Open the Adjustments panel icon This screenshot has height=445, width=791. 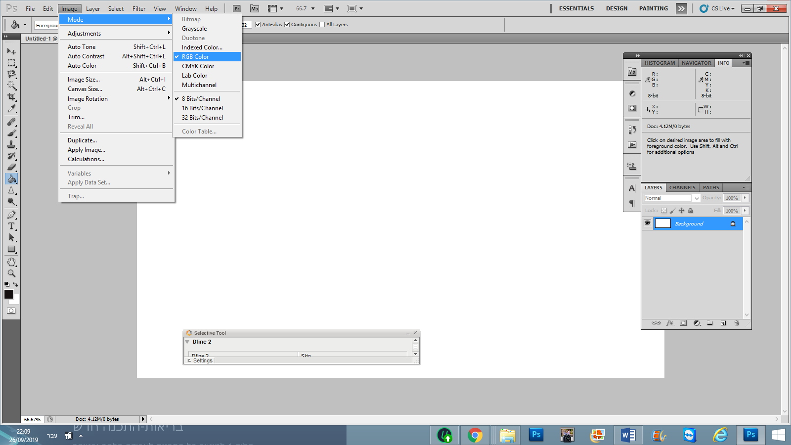632,93
